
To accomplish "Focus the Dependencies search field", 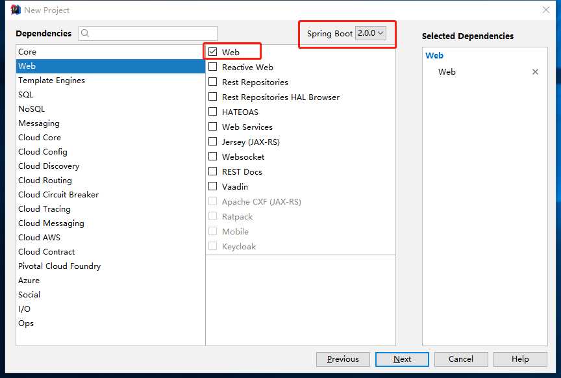I will coord(148,33).
